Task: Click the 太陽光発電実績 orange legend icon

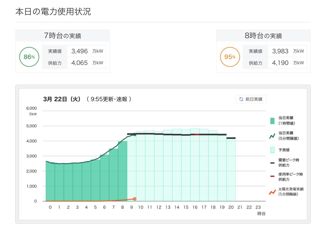Action: (x=272, y=192)
